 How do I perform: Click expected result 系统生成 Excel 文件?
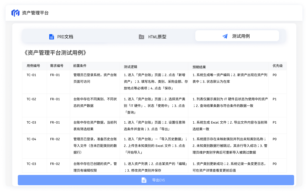[230, 126]
